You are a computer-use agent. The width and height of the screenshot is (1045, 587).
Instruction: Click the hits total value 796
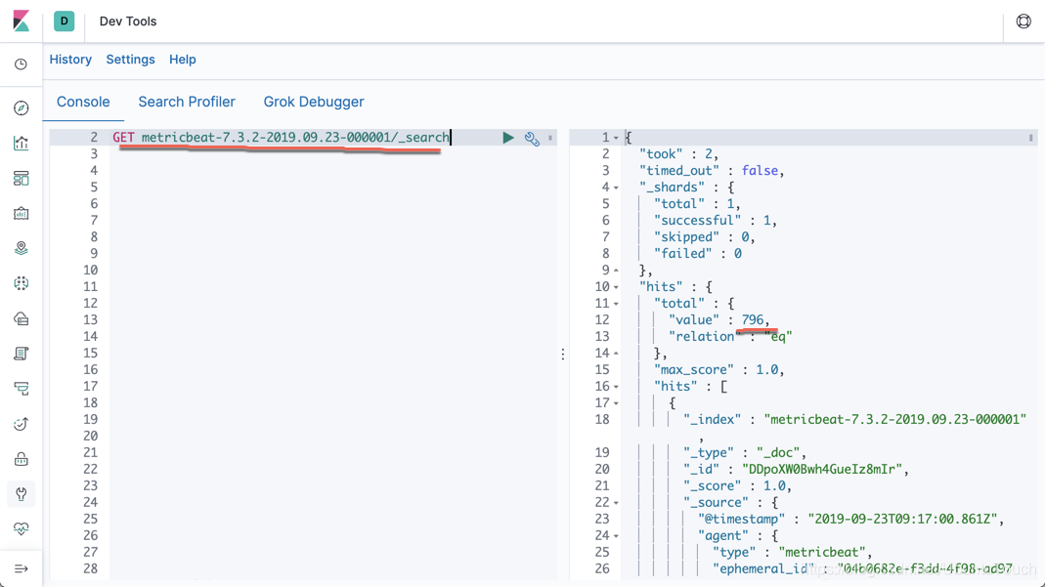click(x=753, y=320)
